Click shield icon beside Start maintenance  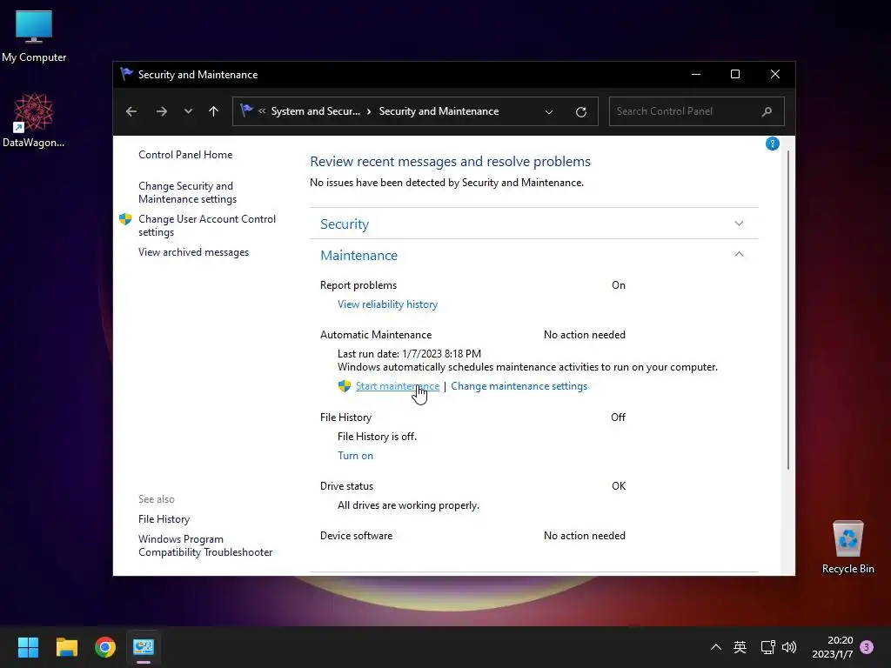point(345,386)
